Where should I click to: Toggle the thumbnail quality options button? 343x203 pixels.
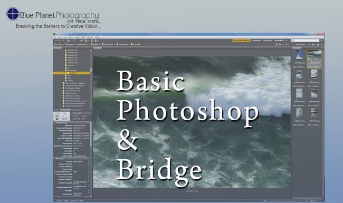280,45
